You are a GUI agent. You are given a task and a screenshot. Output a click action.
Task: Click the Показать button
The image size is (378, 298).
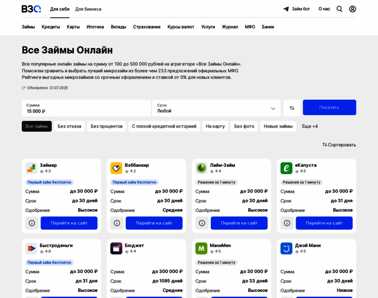329,107
